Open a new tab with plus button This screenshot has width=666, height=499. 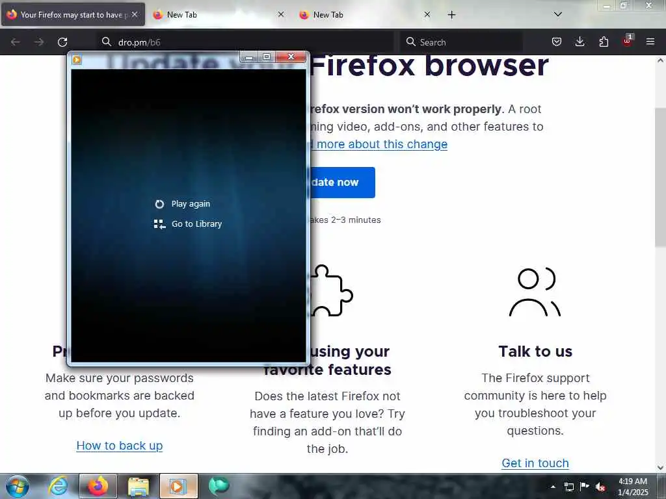point(451,15)
